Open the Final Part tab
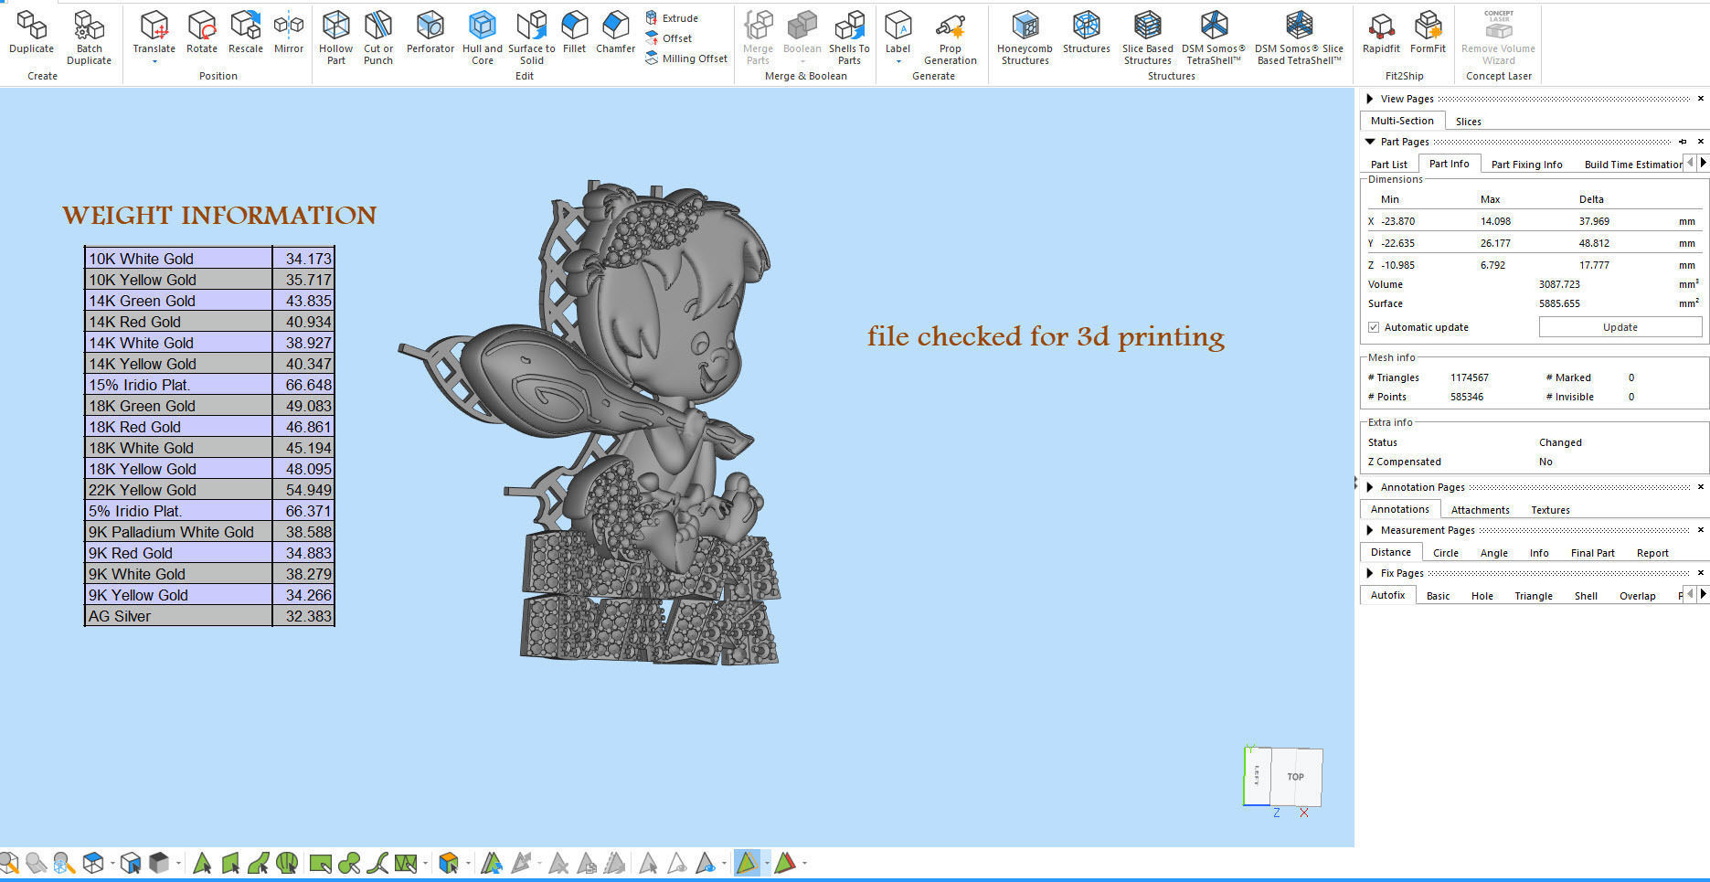The image size is (1710, 882). click(1592, 553)
